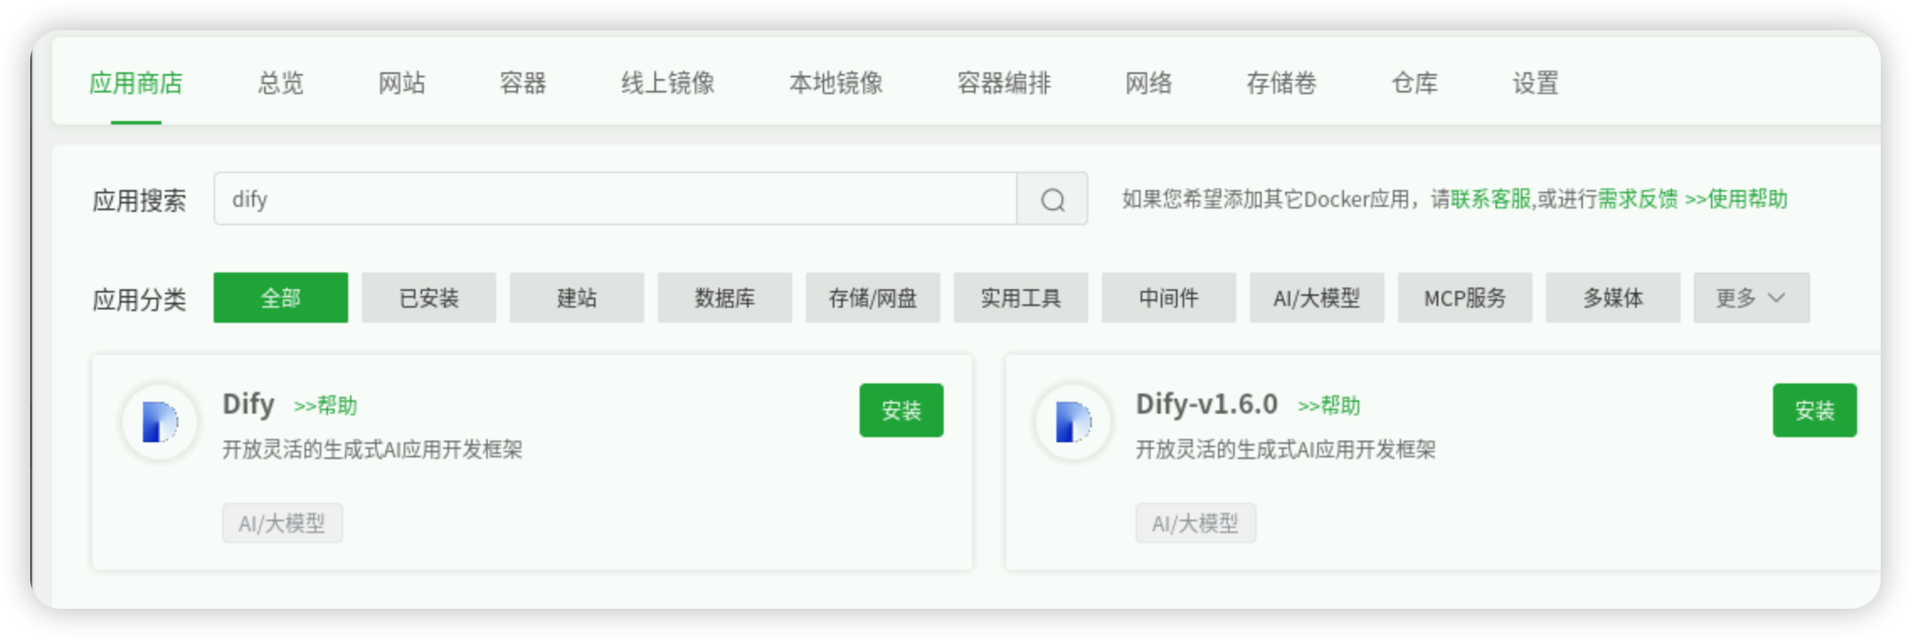The width and height of the screenshot is (1911, 639).
Task: Open the 总览 tab
Action: point(281,83)
